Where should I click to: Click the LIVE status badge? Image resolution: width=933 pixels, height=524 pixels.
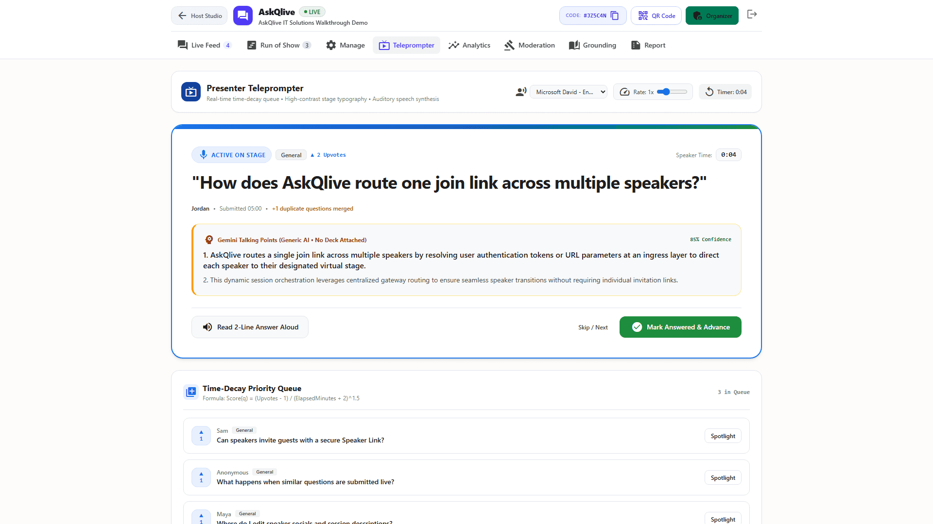pos(312,12)
